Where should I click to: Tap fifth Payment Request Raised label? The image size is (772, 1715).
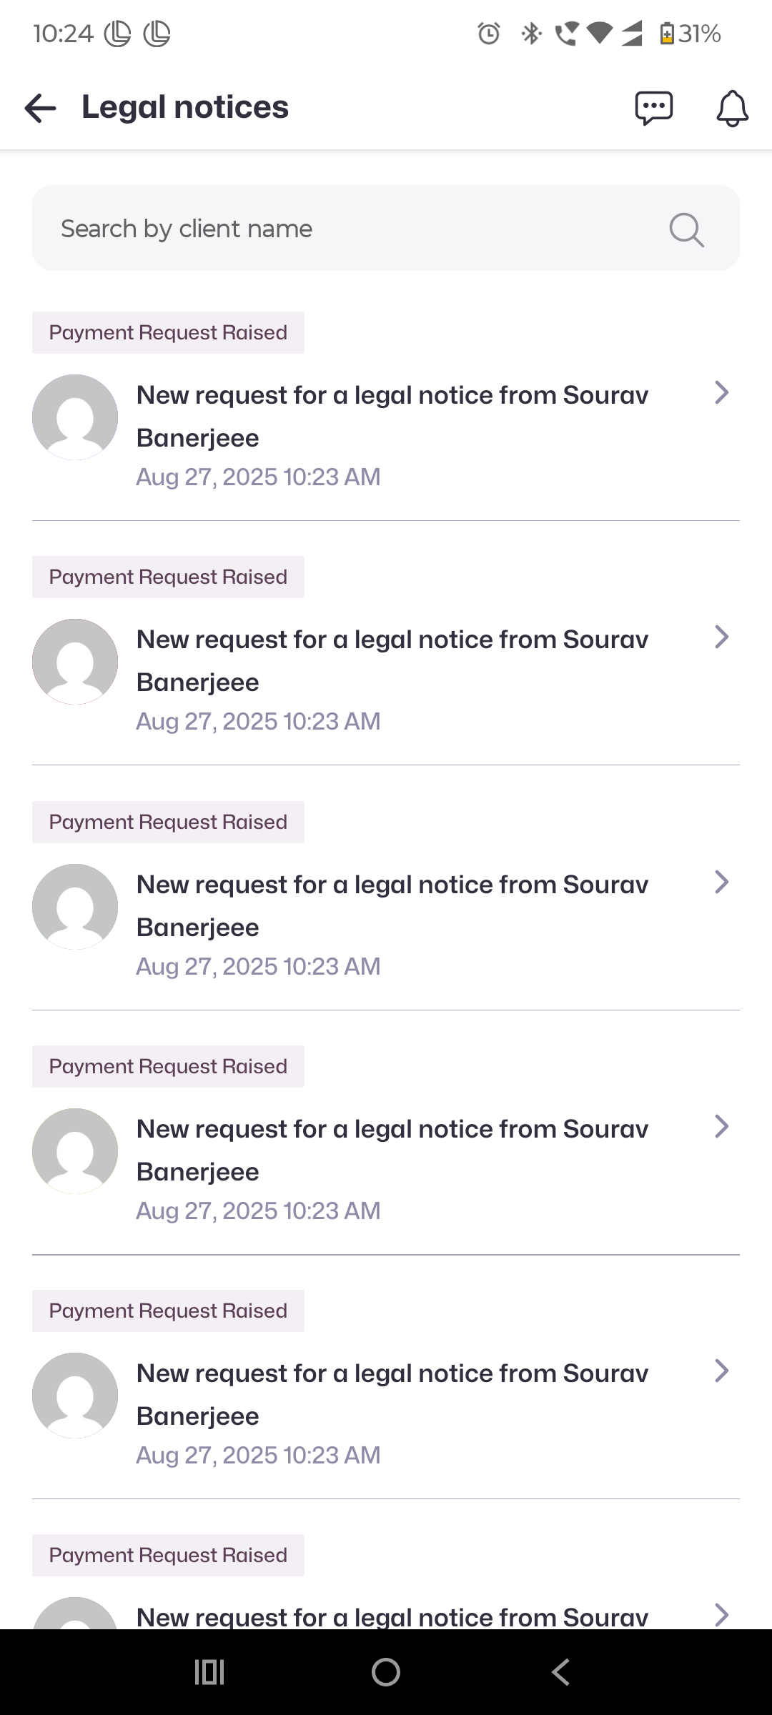[168, 1311]
